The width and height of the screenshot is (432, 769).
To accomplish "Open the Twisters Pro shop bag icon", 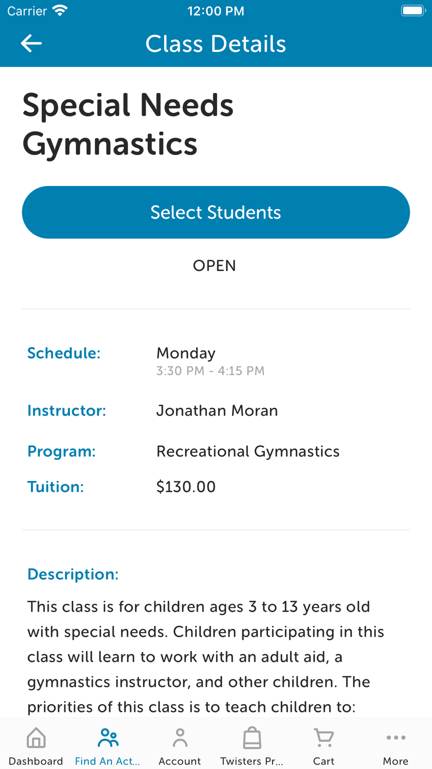I will pyautogui.click(x=252, y=738).
